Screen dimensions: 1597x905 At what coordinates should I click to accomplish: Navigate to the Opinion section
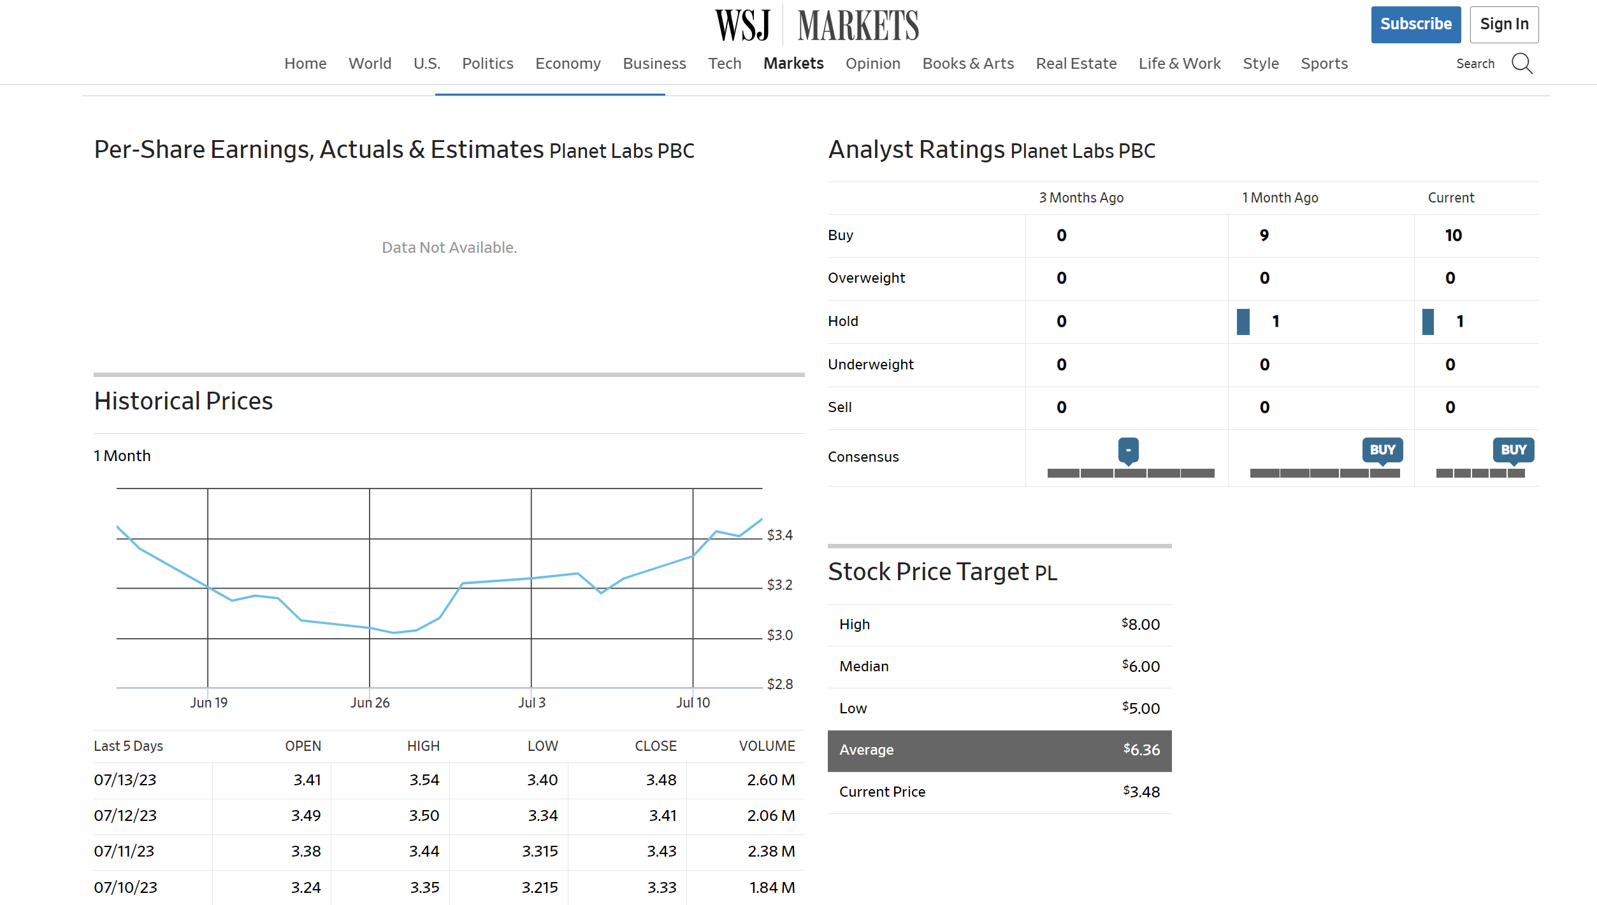872,64
